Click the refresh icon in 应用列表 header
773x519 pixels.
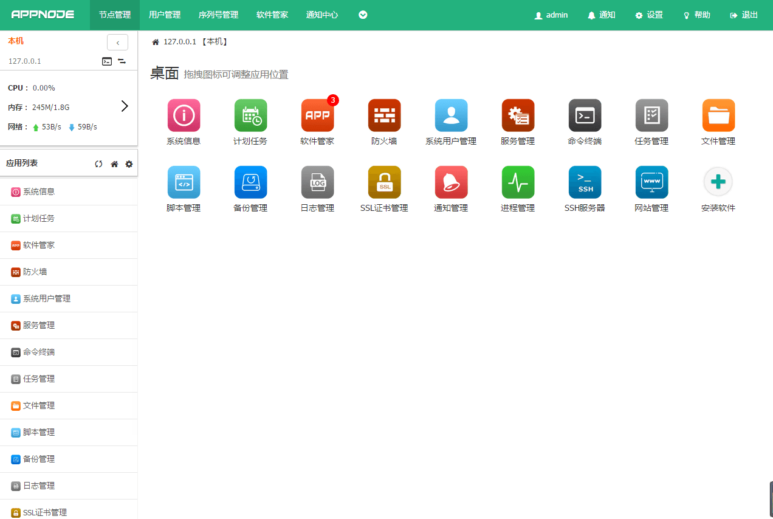98,164
